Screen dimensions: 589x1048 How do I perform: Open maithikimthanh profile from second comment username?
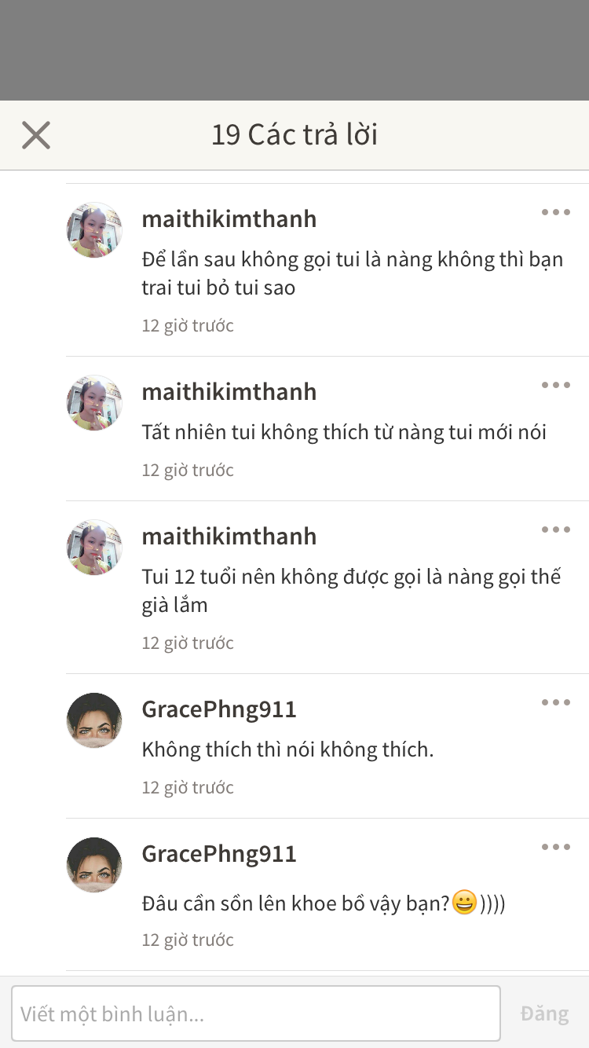[x=229, y=392]
